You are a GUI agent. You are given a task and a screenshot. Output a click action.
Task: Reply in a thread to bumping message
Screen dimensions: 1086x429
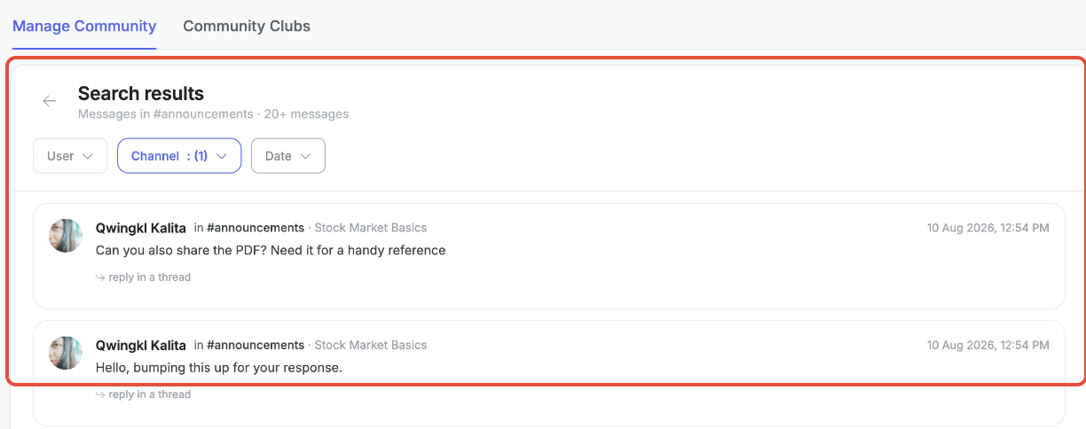coord(144,394)
